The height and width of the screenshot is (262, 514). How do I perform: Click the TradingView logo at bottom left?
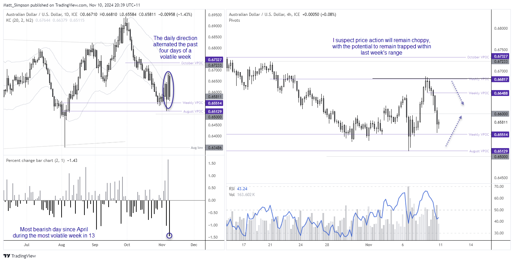coord(20,256)
